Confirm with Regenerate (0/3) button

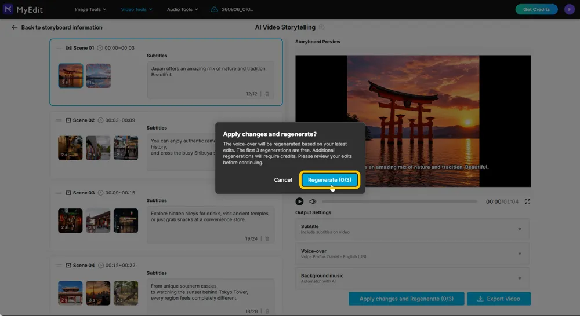click(x=329, y=180)
